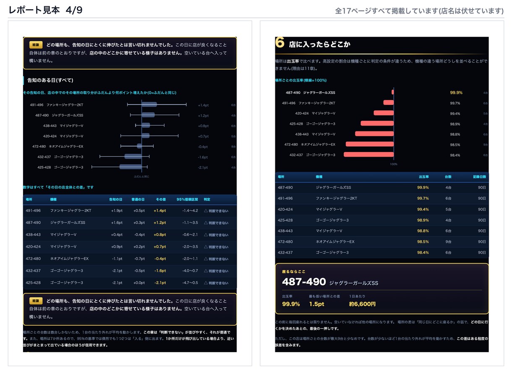Click the "-2.0~1.1" confidence interval cell
The image size is (512, 374).
(x=190, y=259)
